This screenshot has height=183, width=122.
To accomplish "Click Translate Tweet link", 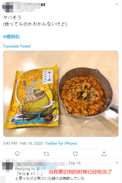I will [x=17, y=46].
